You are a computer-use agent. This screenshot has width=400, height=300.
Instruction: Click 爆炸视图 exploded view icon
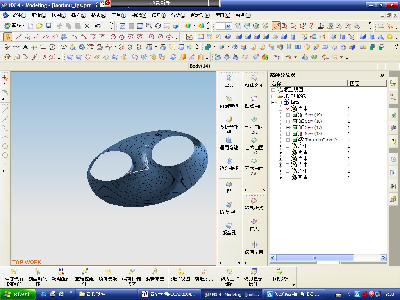tap(180, 275)
